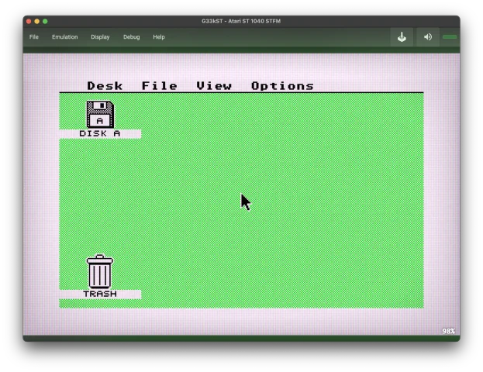Viewport: 483px width, 372px height.
Task: Open the Atari Options menu
Action: [x=282, y=85]
